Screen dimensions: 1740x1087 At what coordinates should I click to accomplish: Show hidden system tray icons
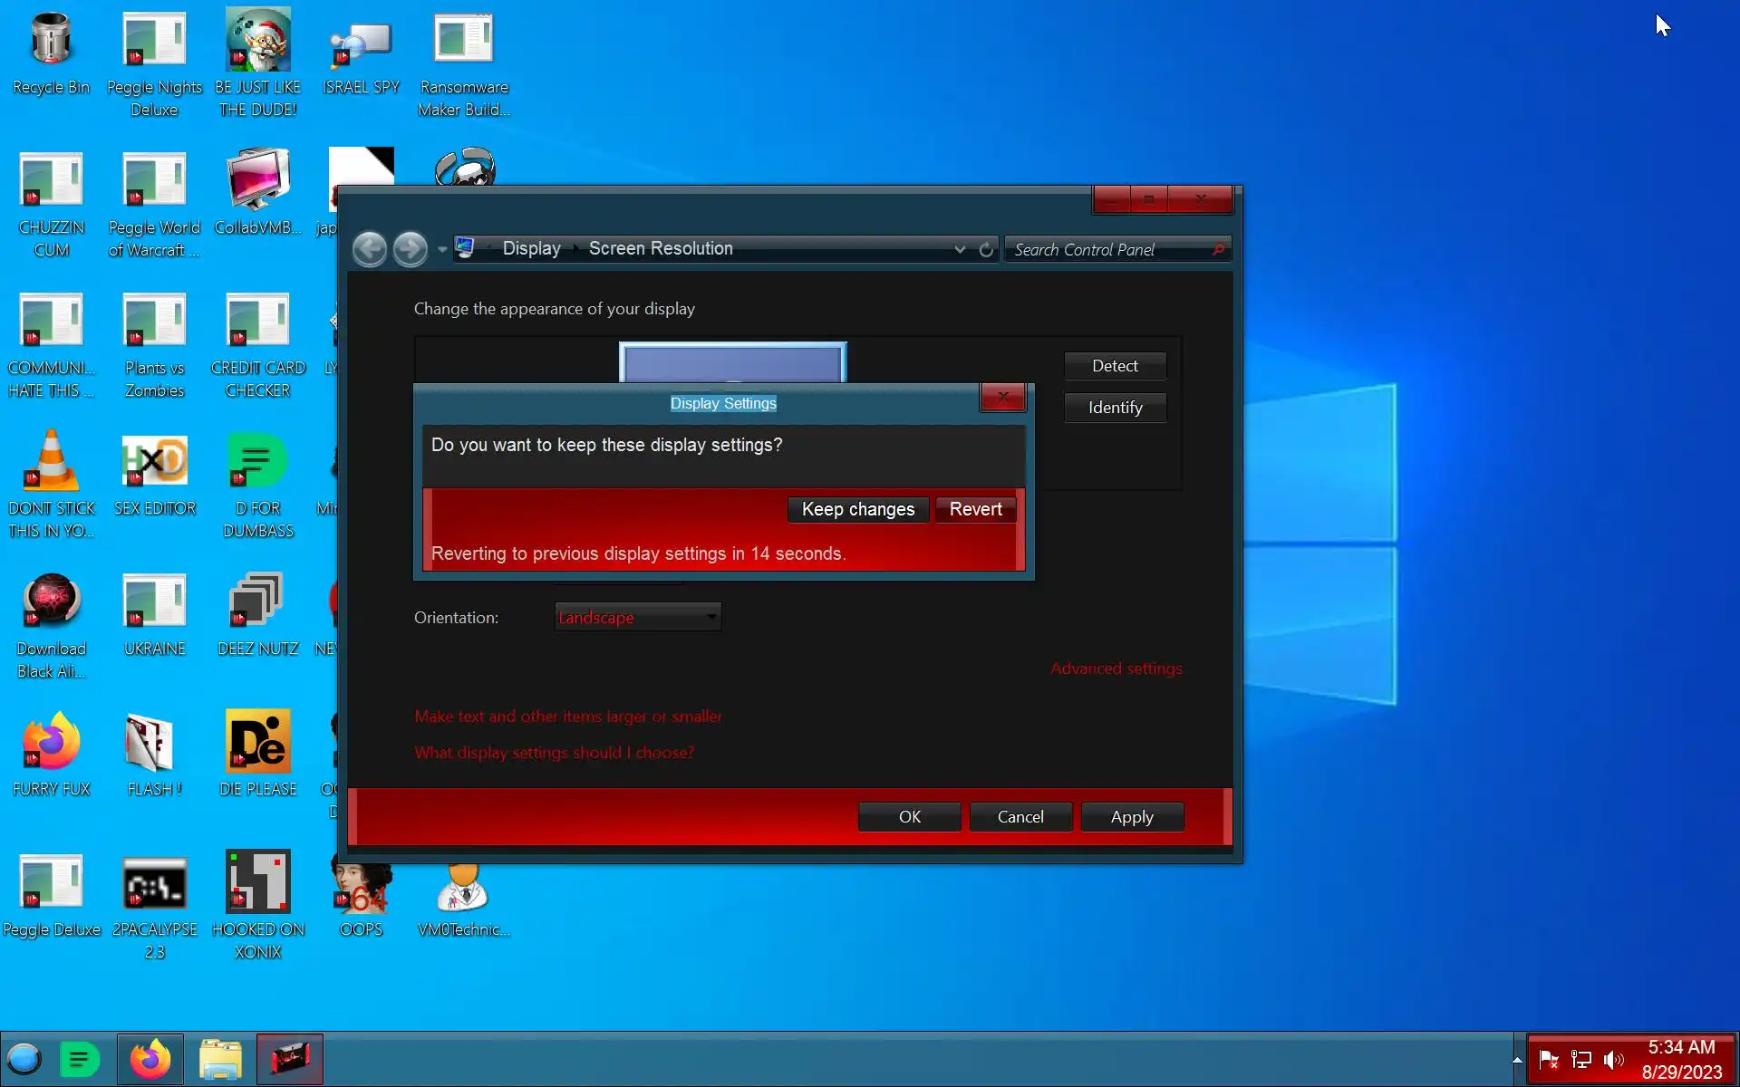click(x=1516, y=1059)
